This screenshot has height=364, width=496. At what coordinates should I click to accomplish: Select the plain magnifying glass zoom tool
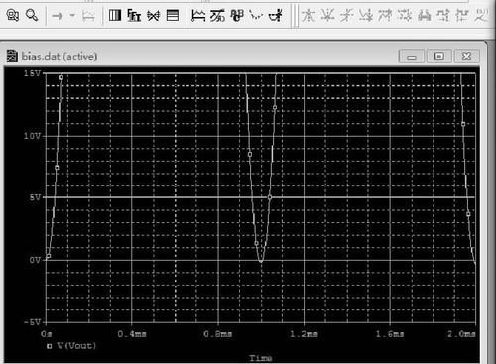(x=32, y=15)
